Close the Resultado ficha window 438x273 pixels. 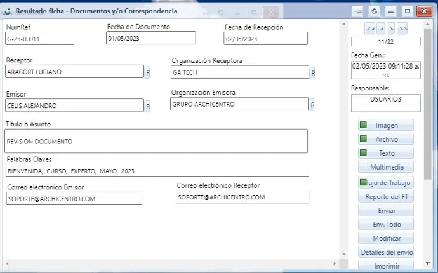click(x=424, y=11)
